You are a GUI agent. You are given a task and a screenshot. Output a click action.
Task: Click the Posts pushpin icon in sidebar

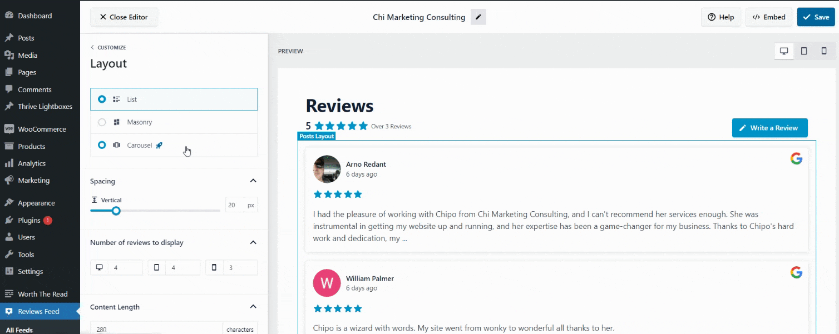[x=9, y=38]
